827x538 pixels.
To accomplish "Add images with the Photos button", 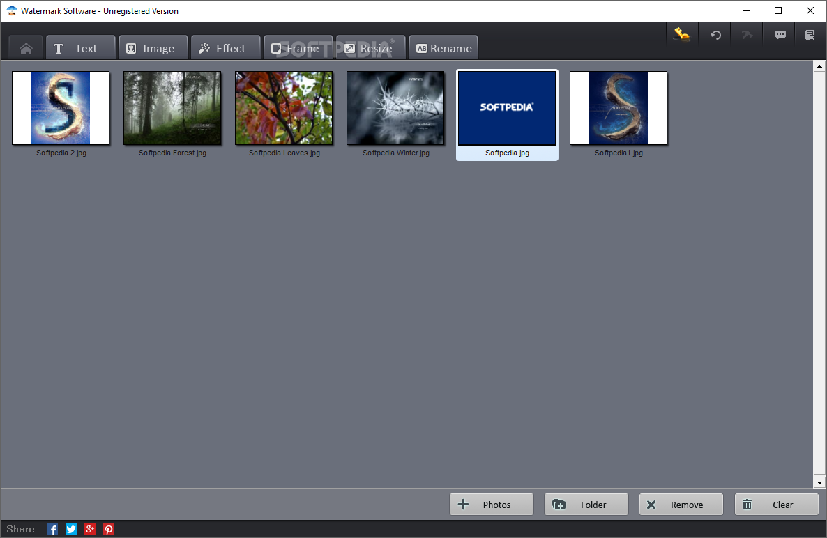I will point(492,505).
